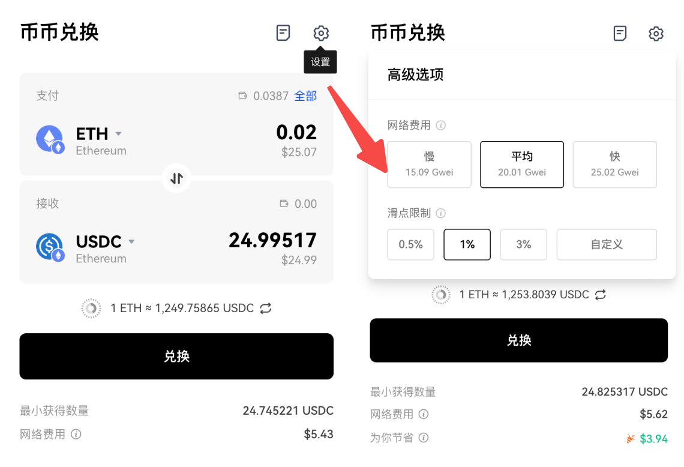
Task: Refresh the 1,249.75865 USDC rate icon
Action: (266, 308)
